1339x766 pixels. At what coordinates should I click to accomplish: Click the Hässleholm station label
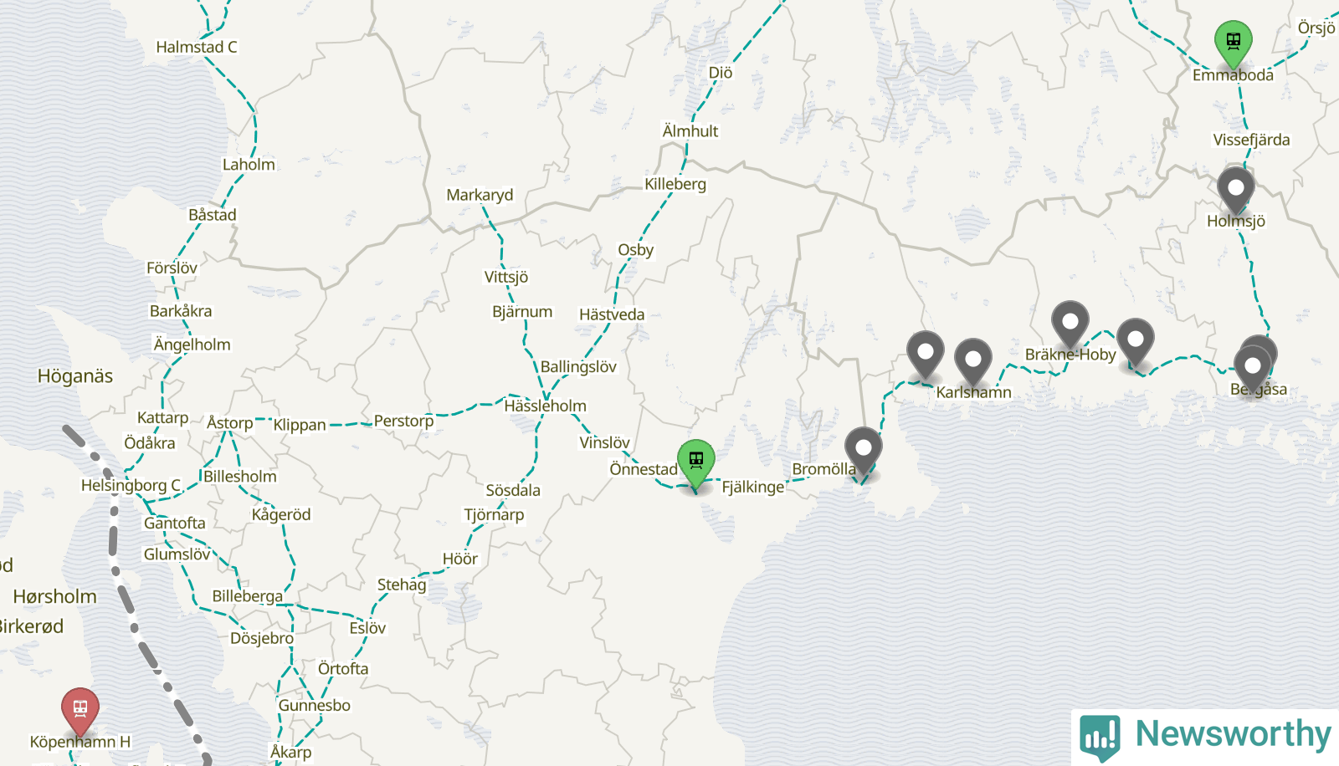click(546, 406)
